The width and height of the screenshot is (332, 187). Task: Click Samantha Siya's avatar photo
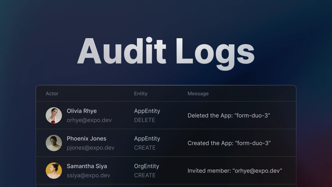(x=54, y=171)
